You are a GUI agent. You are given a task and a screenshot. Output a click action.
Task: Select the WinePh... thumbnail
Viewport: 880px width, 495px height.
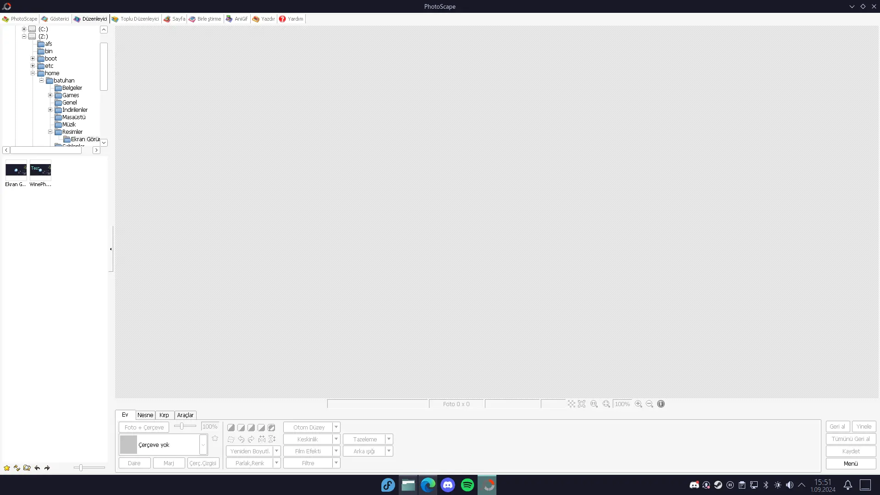(x=40, y=174)
